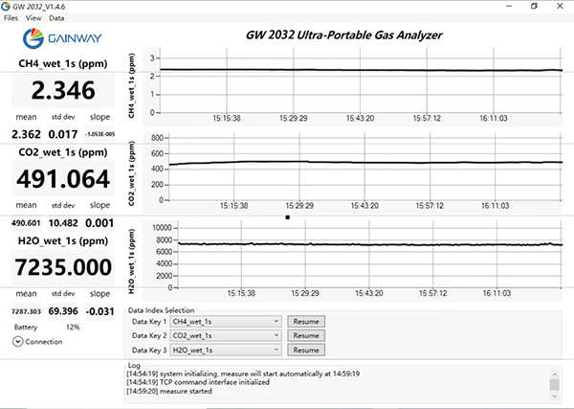This screenshot has height=409, width=574.
Task: Open the Files menu
Action: click(11, 18)
